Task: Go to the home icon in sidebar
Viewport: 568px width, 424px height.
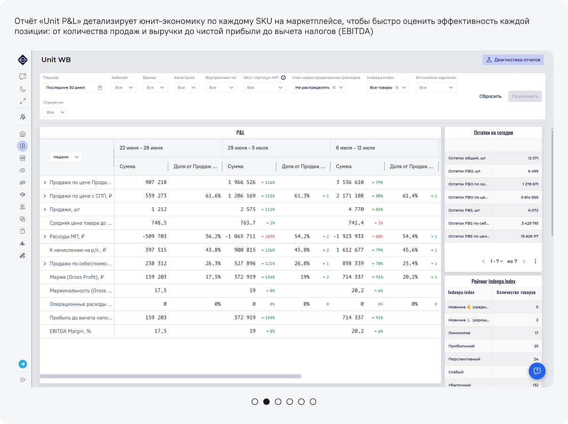Action: click(x=23, y=134)
